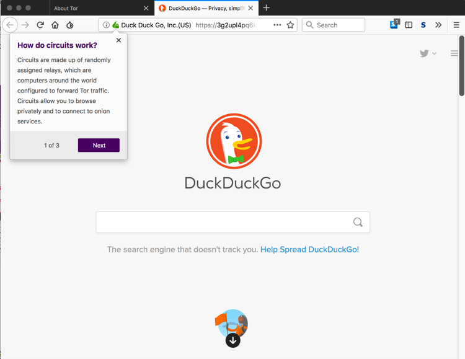Click the Tor onion toolbar icon
The width and height of the screenshot is (465, 359).
69,25
